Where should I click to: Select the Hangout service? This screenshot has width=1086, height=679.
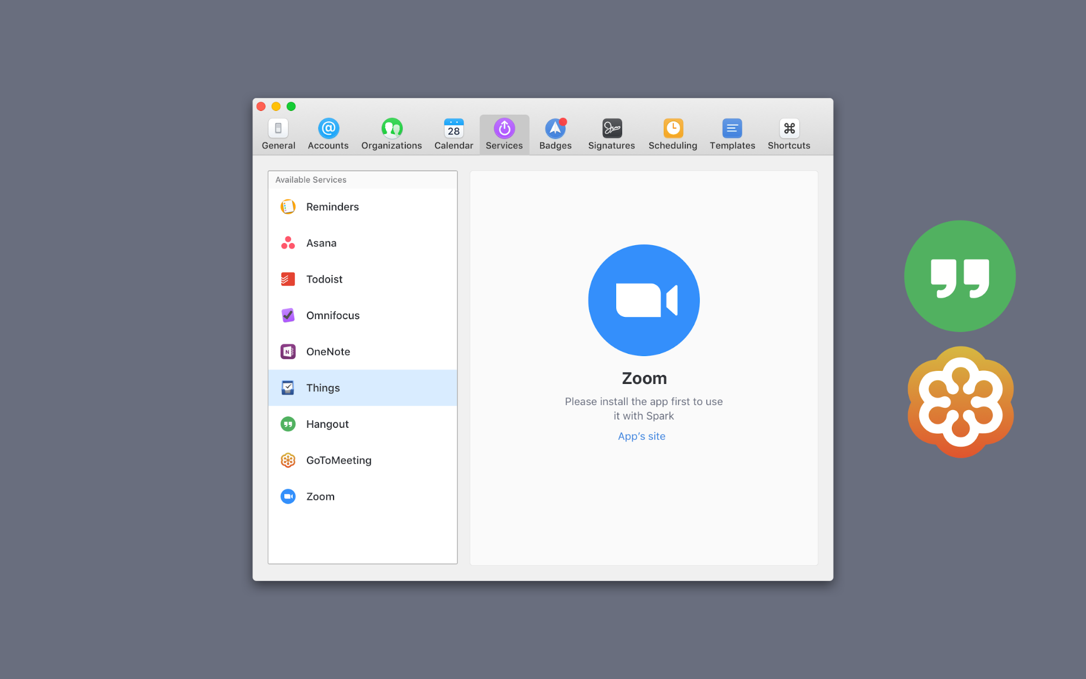(327, 424)
